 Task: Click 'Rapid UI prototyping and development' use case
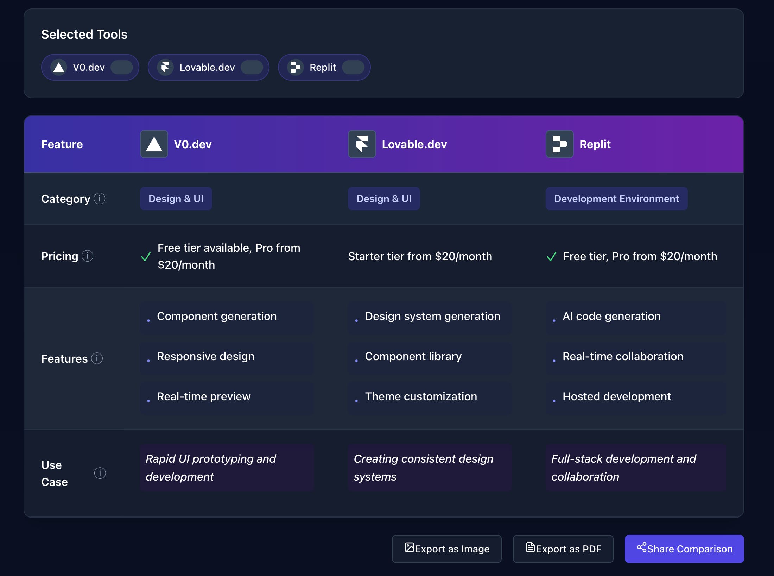(227, 468)
